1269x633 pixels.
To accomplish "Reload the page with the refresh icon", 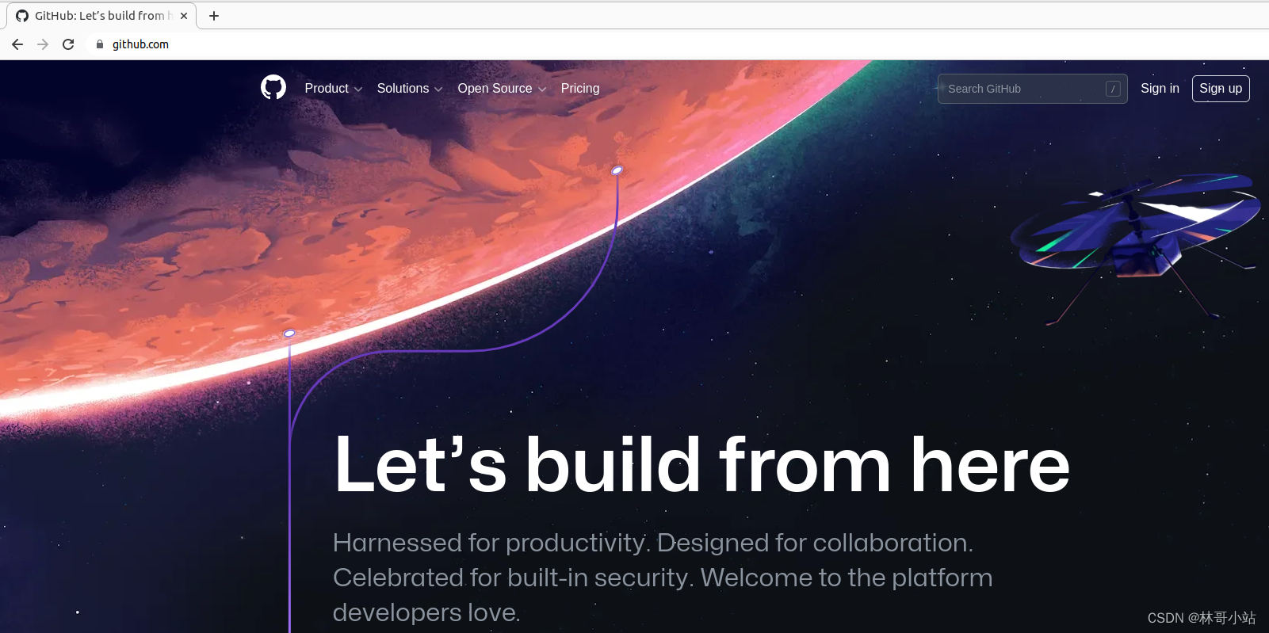I will pos(68,44).
